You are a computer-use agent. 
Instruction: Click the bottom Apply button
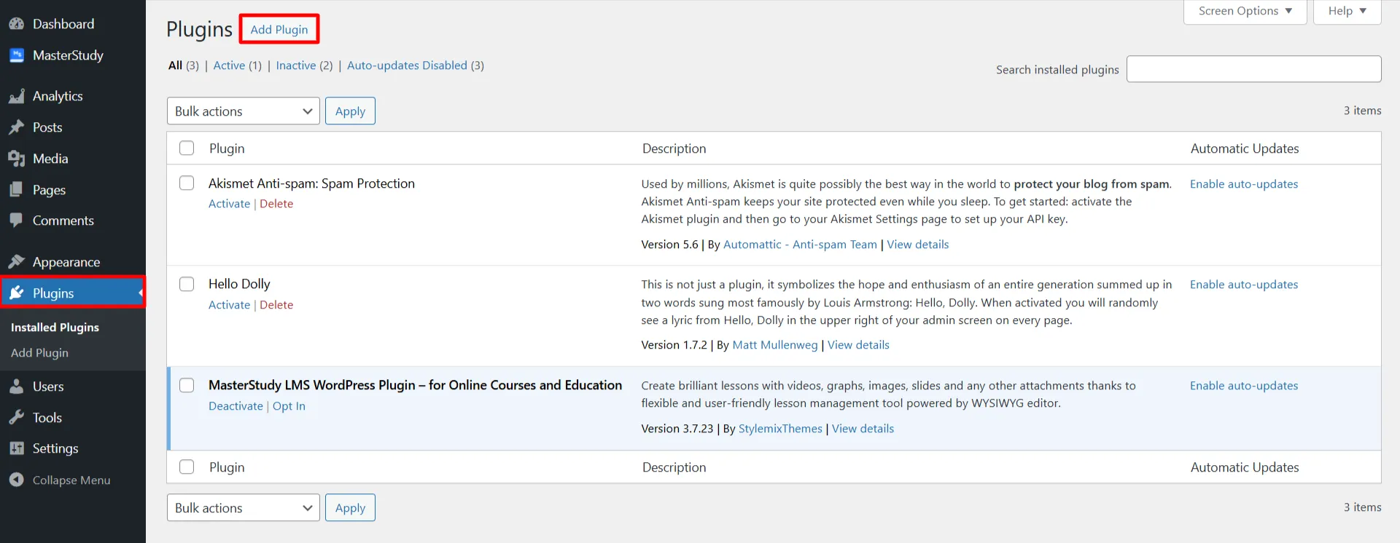pos(350,508)
